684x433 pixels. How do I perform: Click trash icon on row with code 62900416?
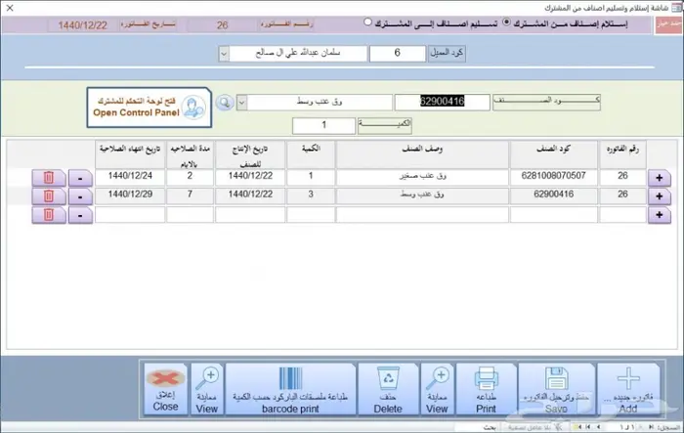(49, 196)
